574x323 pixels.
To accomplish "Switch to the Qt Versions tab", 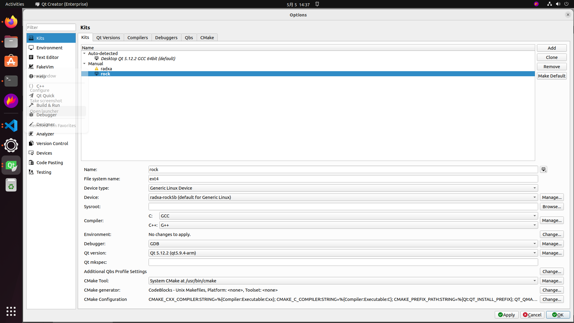I will tap(108, 38).
